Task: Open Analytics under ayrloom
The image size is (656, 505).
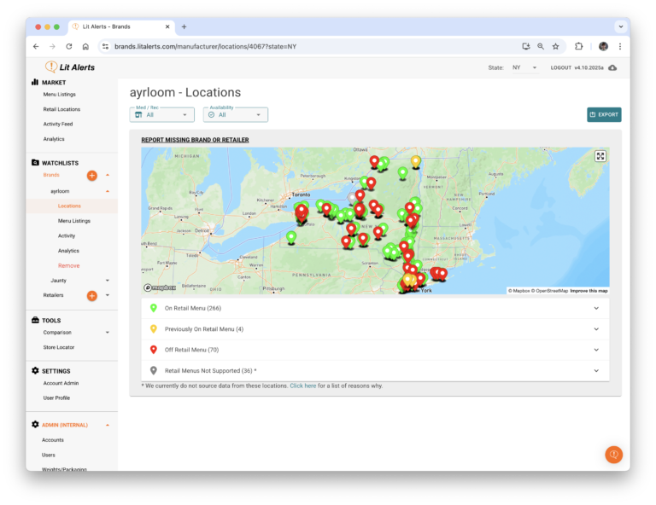Action: (68, 251)
